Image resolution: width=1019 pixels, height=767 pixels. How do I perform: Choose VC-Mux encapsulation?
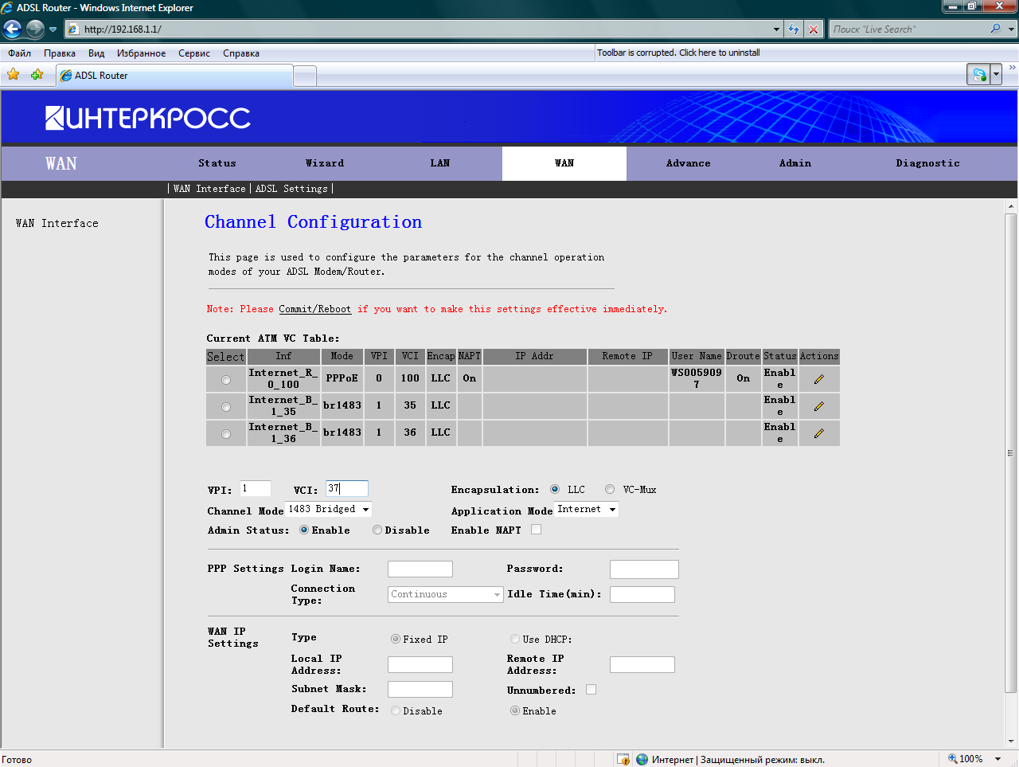(x=610, y=490)
